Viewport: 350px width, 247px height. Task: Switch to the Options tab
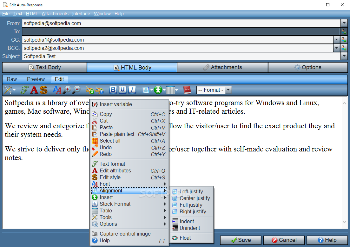click(308, 67)
